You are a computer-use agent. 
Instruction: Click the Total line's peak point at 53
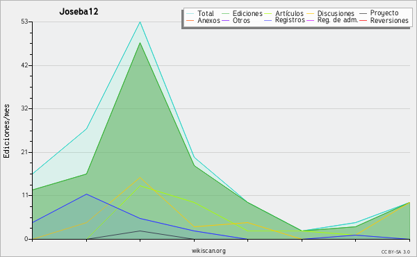[x=140, y=22]
